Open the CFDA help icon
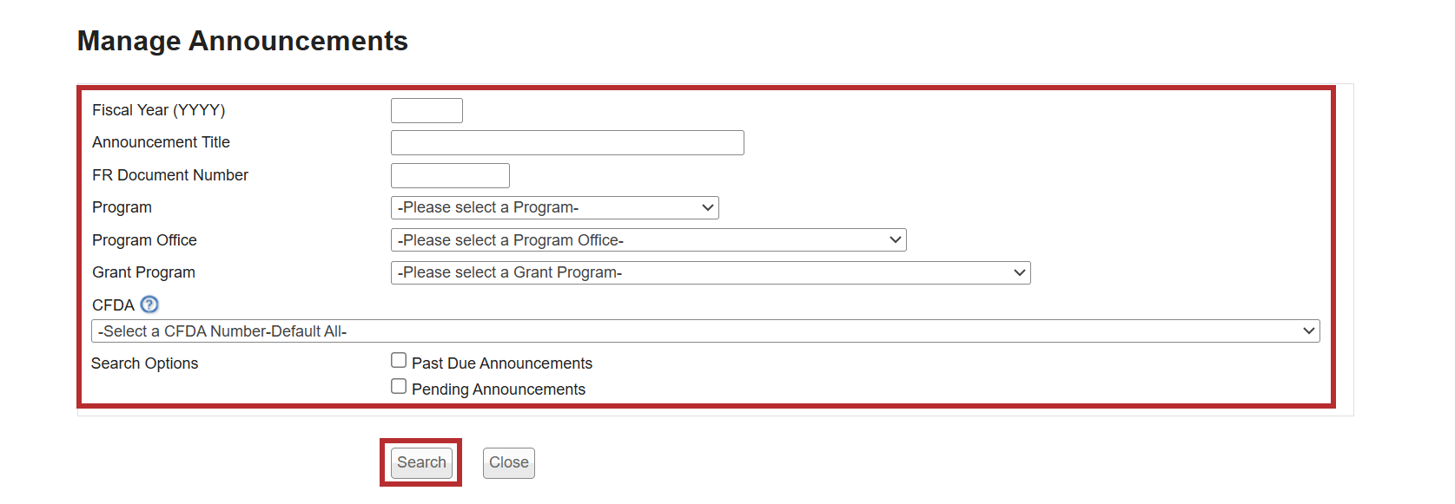Image resolution: width=1455 pixels, height=504 pixels. (x=149, y=304)
